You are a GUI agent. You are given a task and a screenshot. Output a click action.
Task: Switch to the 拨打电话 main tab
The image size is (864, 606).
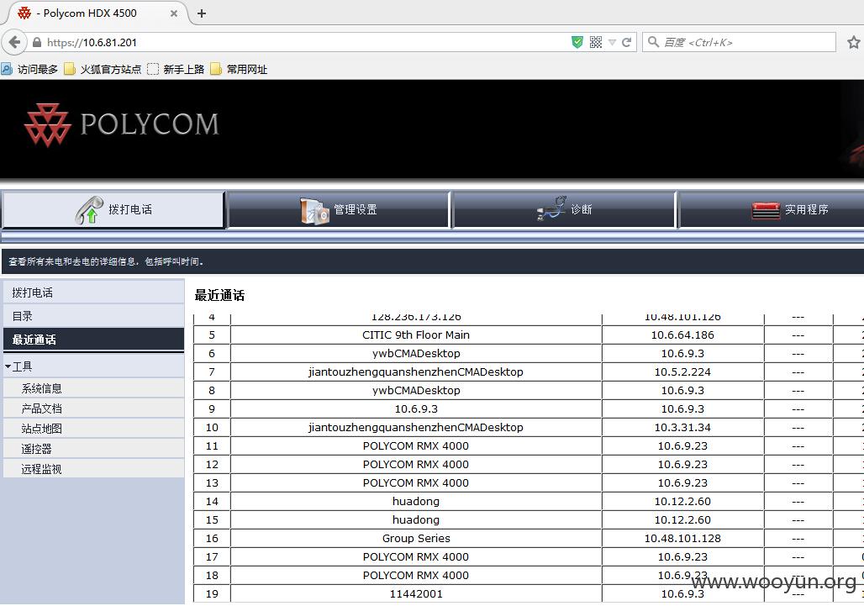[113, 209]
